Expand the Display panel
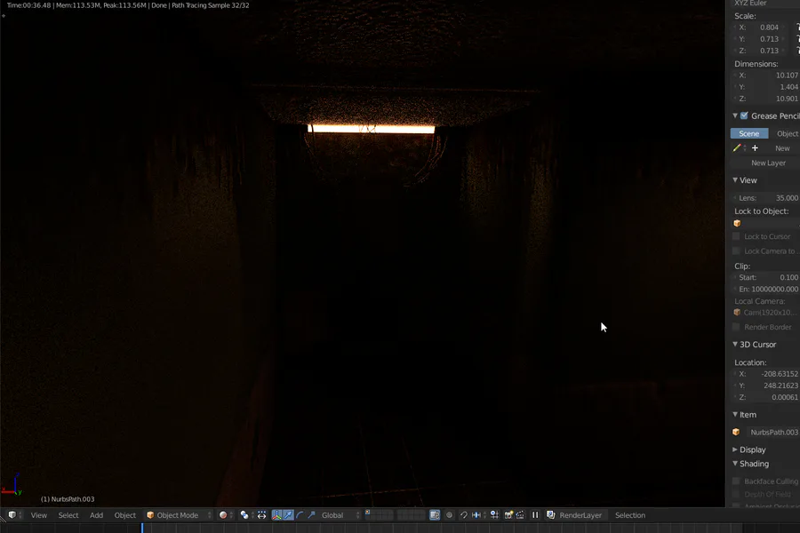The image size is (800, 533). (735, 449)
